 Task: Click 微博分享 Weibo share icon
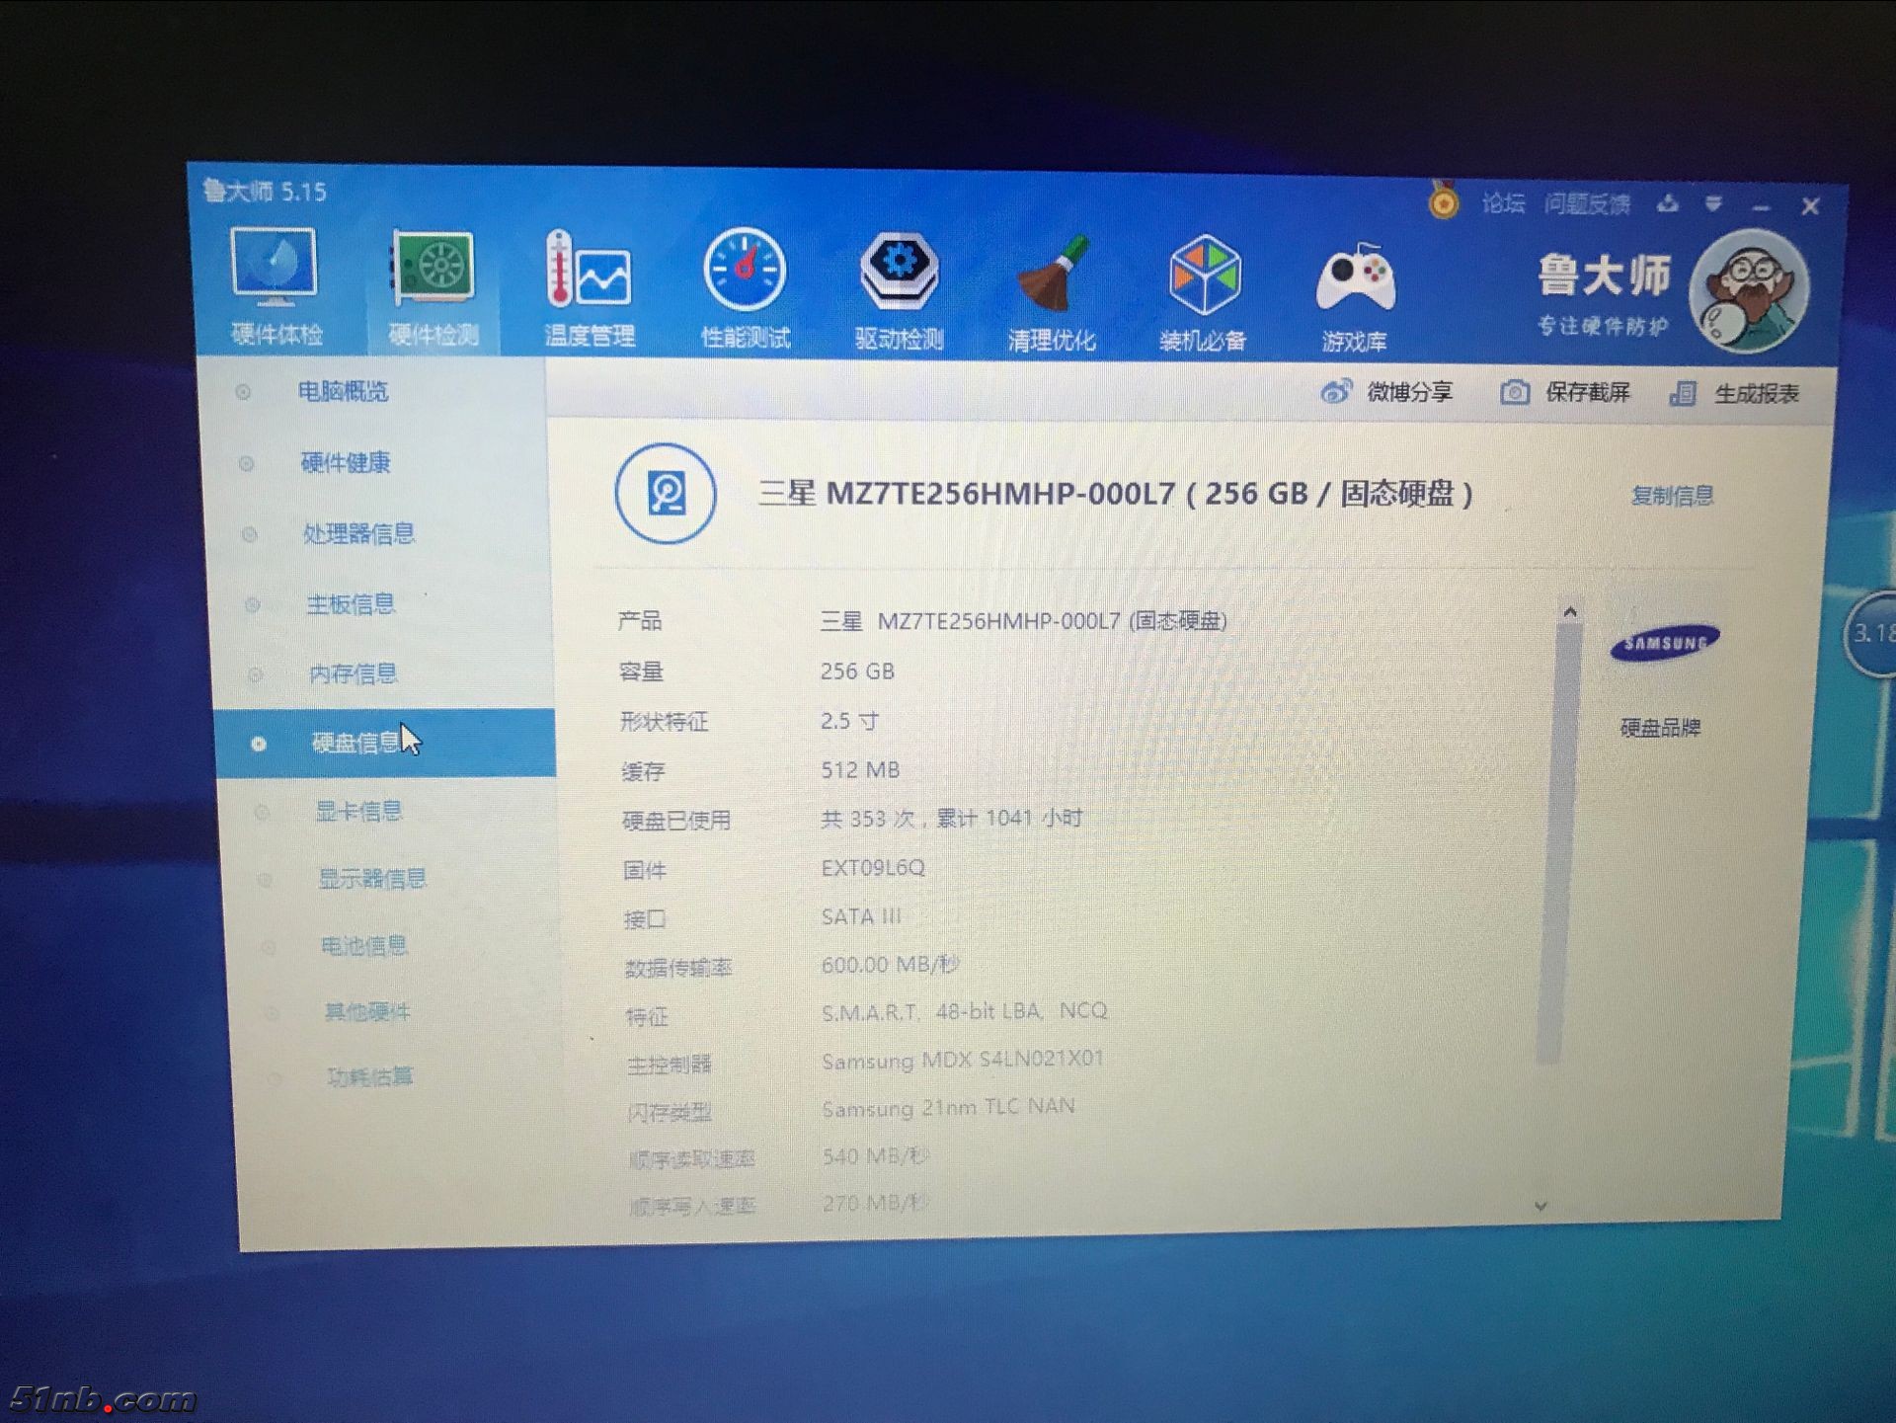click(1336, 392)
